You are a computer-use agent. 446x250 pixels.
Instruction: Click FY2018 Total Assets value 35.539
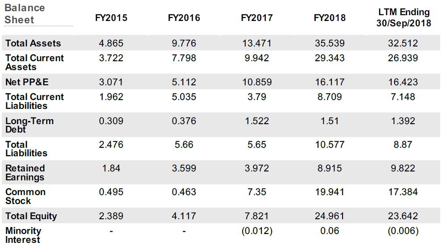click(330, 43)
